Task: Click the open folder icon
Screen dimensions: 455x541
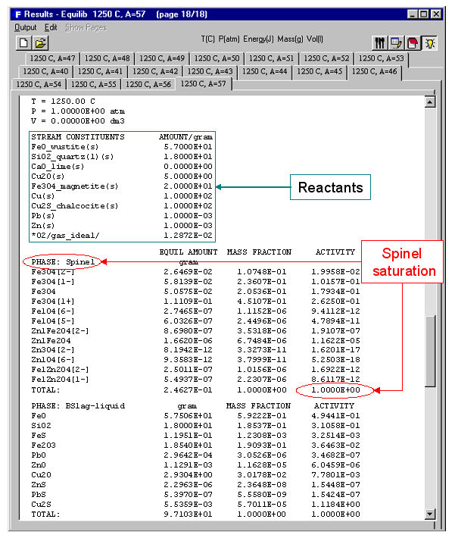Action: coord(39,43)
